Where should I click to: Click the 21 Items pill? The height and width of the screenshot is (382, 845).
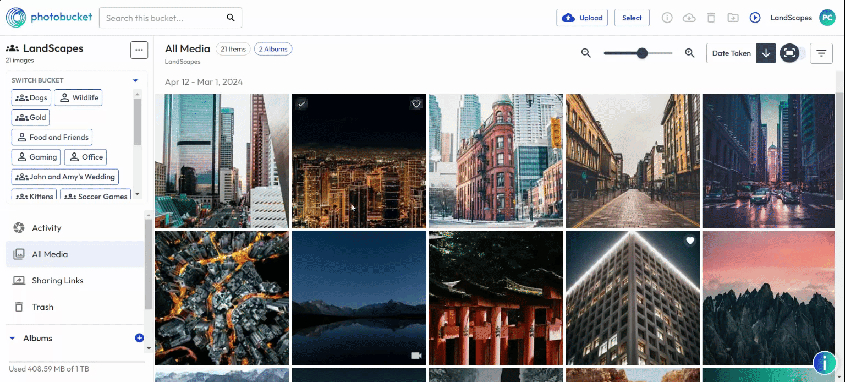point(233,49)
